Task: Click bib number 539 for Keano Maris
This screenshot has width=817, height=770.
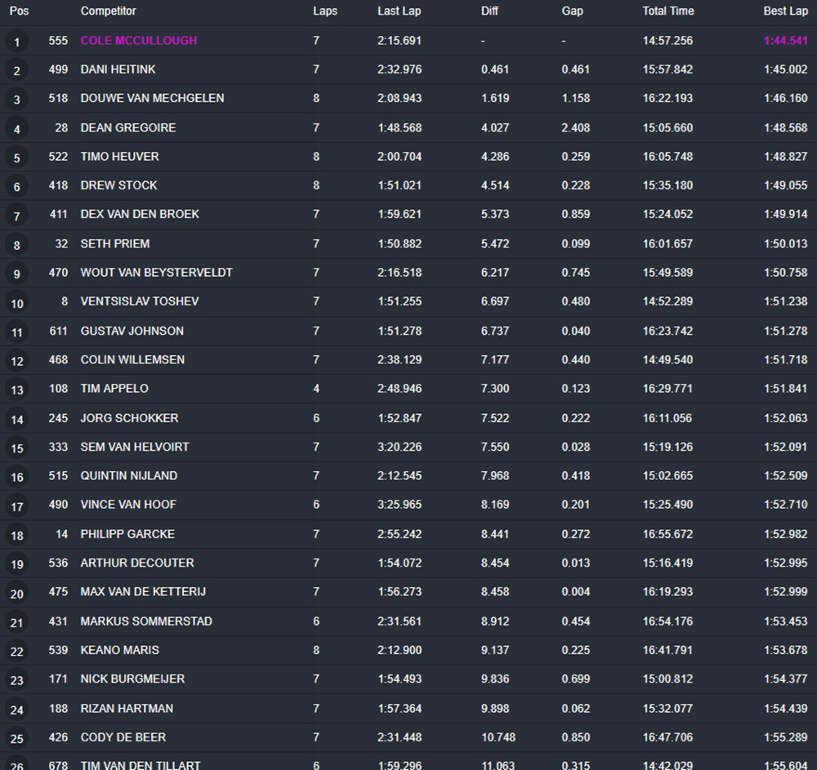Action: tap(58, 650)
